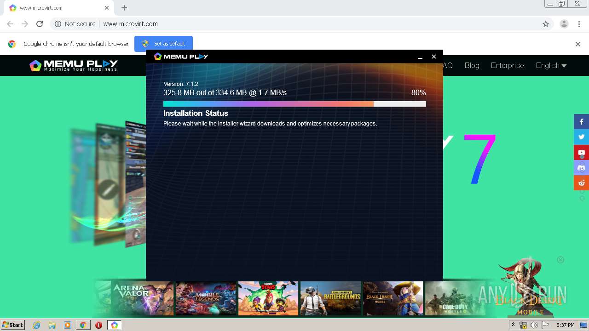Switch to Chrome in taskbar

(83, 325)
